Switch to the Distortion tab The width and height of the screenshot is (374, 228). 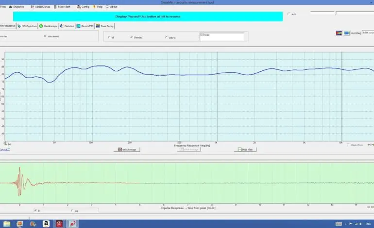click(x=67, y=26)
